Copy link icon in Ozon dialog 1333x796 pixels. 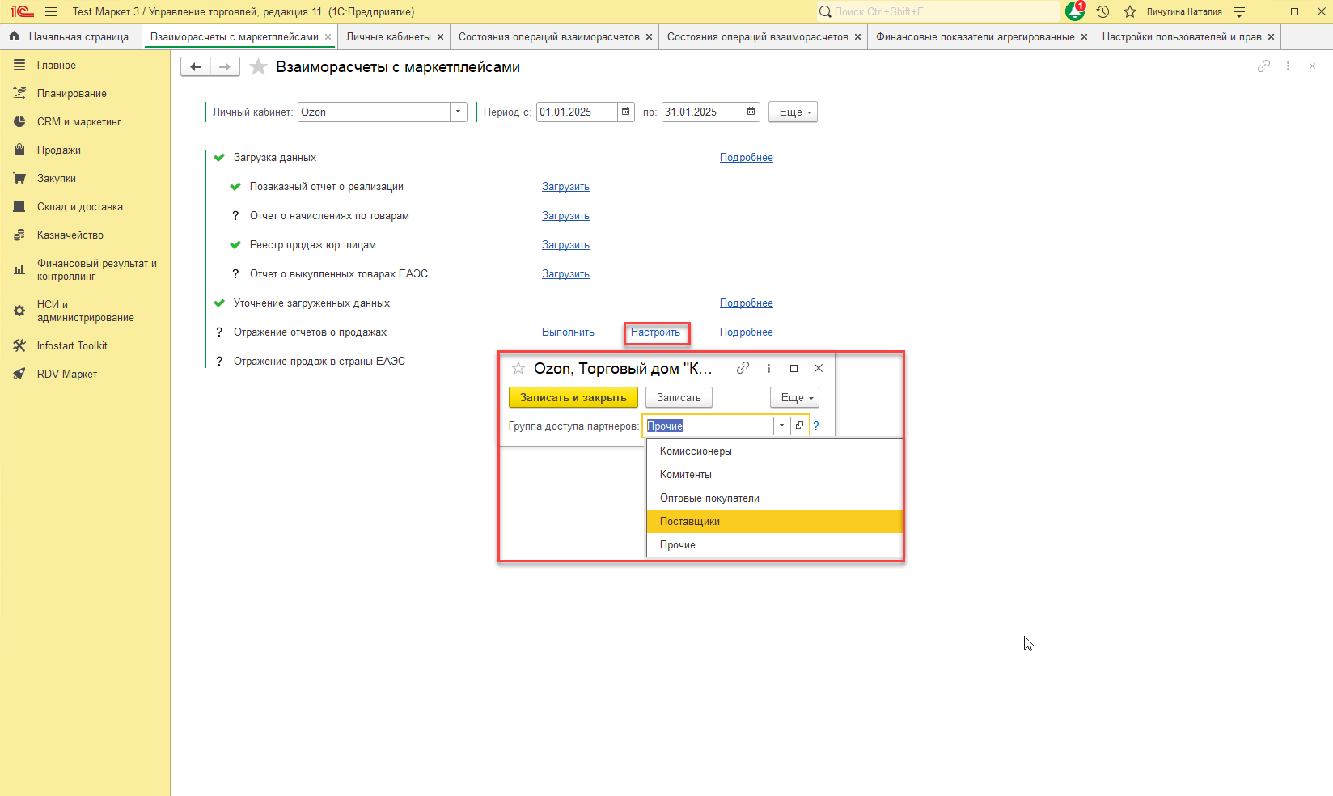743,368
